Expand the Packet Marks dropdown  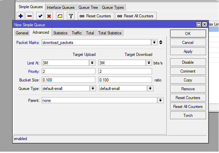pos(154,43)
